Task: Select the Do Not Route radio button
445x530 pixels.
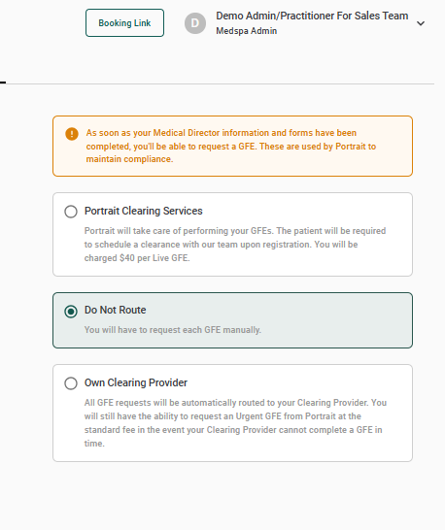Action: point(71,312)
